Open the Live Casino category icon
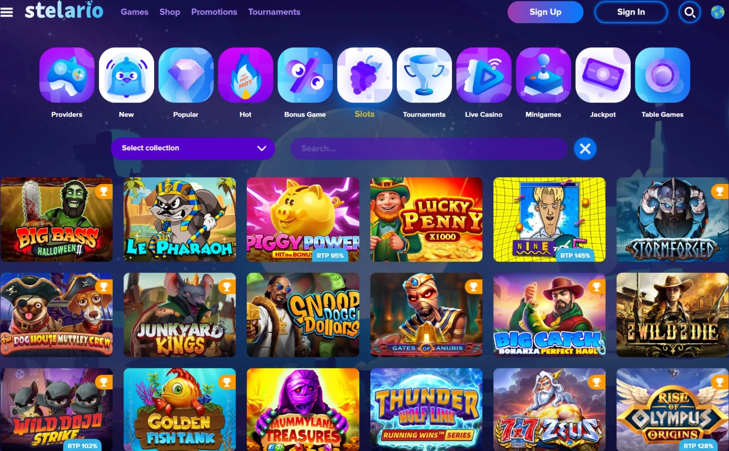The width and height of the screenshot is (729, 451). [x=484, y=75]
